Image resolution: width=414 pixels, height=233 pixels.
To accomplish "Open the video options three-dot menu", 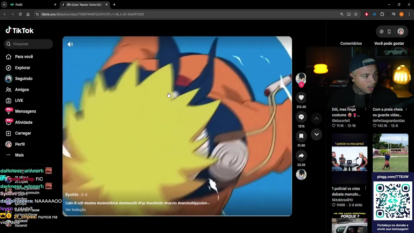I will pos(284,44).
